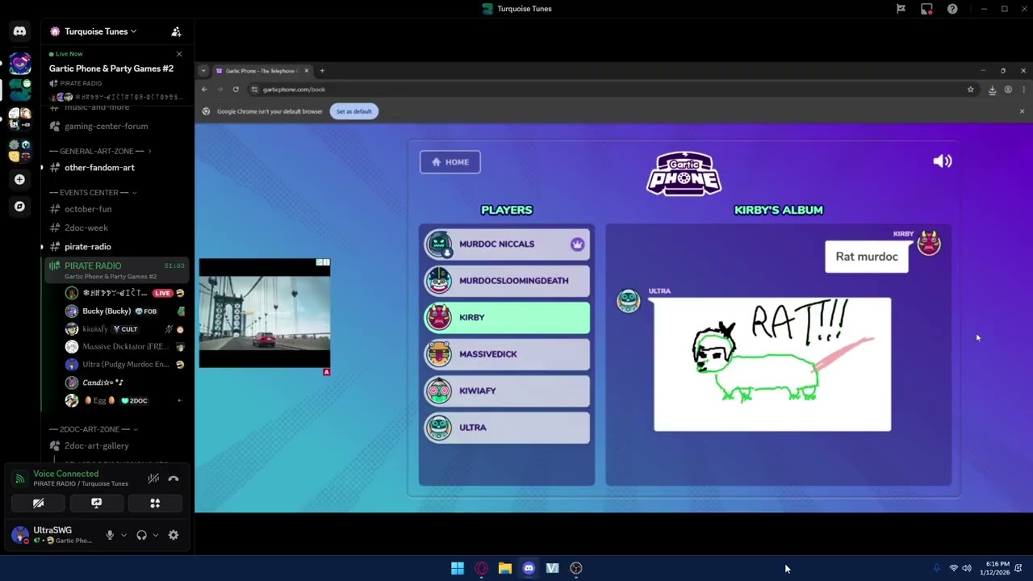Click the Add a Server plus icon
The width and height of the screenshot is (1033, 581).
pyautogui.click(x=20, y=179)
